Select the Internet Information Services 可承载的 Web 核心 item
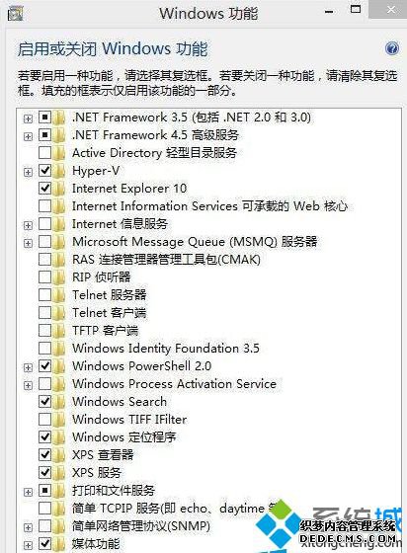This screenshot has width=407, height=553. pos(209,206)
